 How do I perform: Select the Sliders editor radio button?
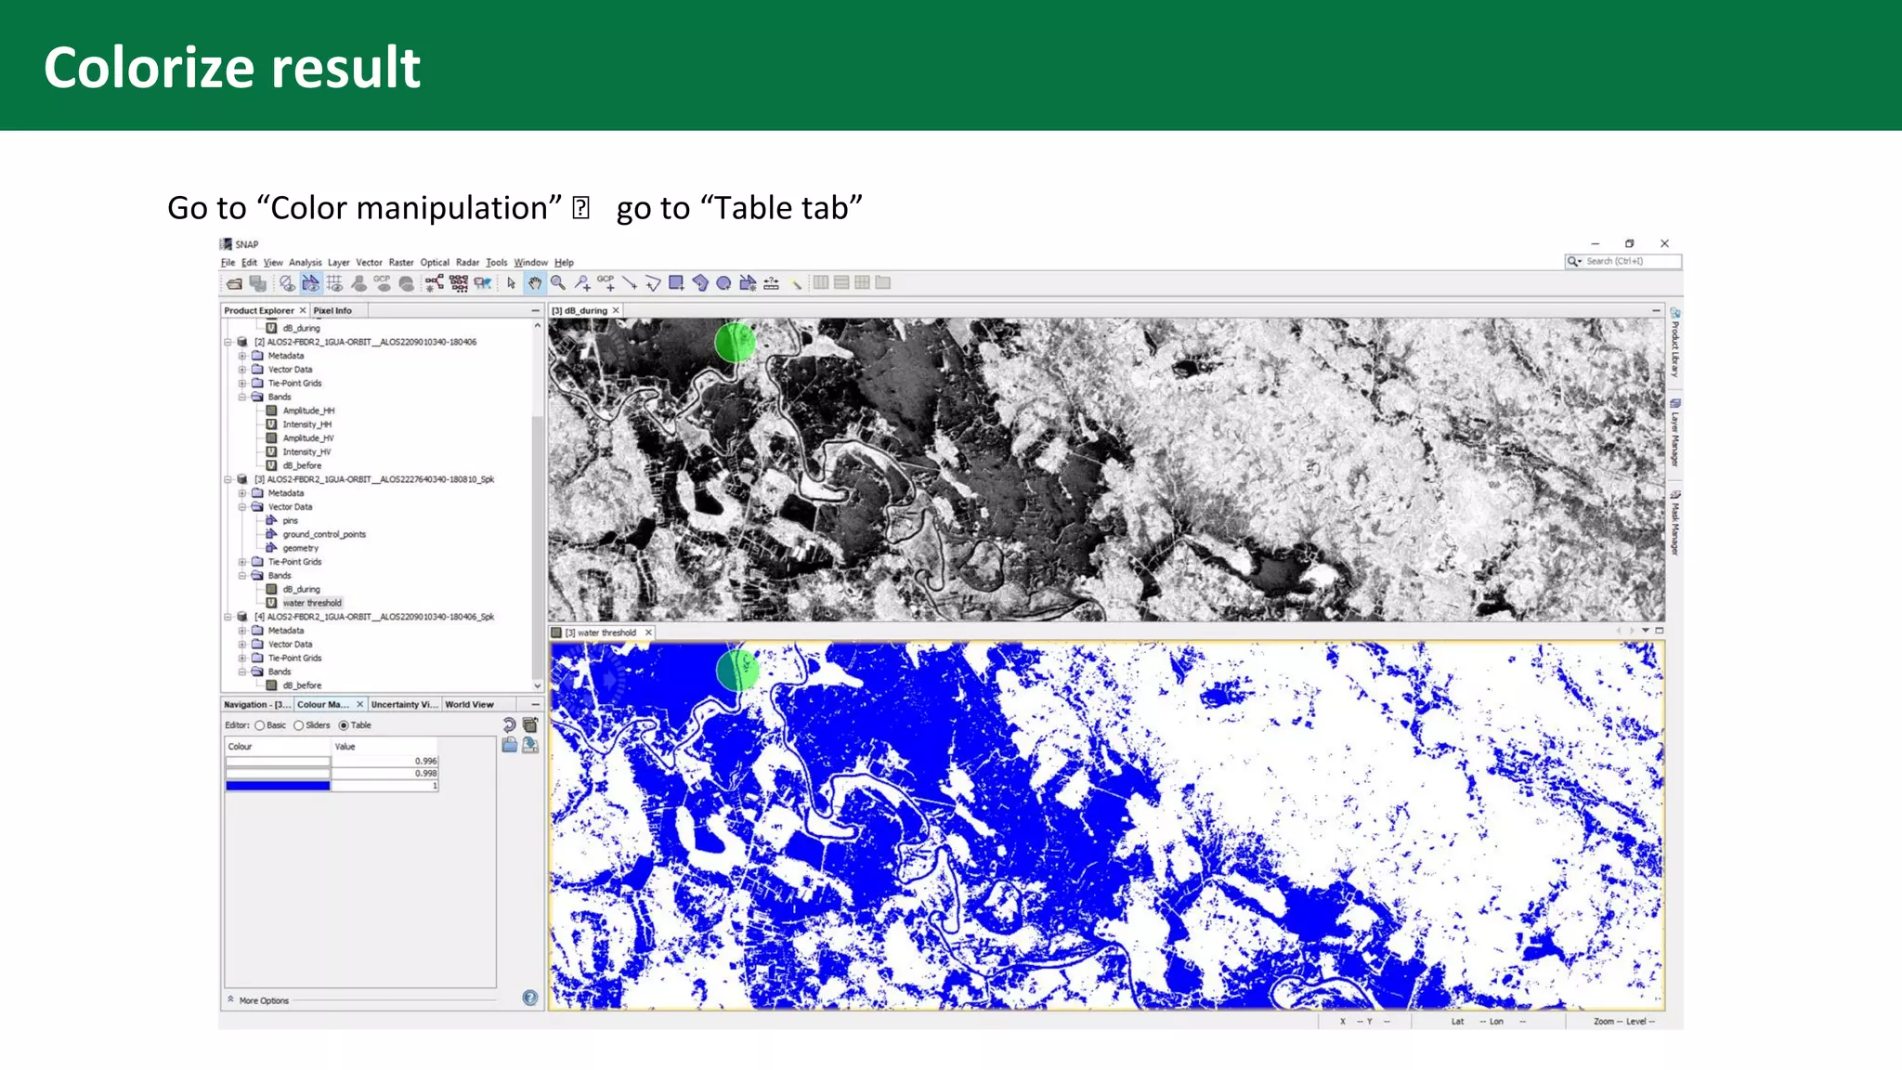pyautogui.click(x=299, y=725)
